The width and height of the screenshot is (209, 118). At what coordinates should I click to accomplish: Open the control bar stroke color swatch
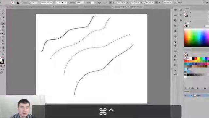(x=18, y=3)
